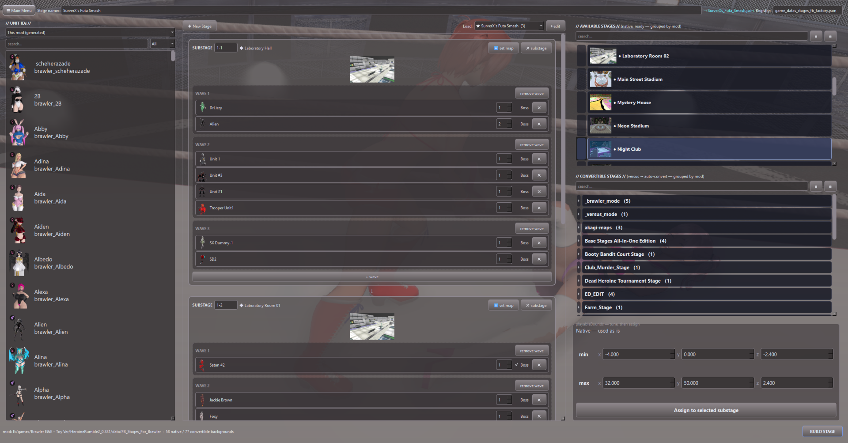Select Night Club stage
Image resolution: width=848 pixels, height=443 pixels.
click(709, 149)
